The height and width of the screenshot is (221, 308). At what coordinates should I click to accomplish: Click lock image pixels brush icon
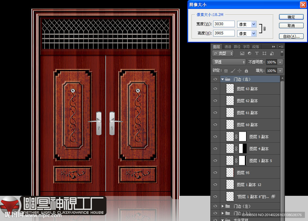click(x=233, y=71)
